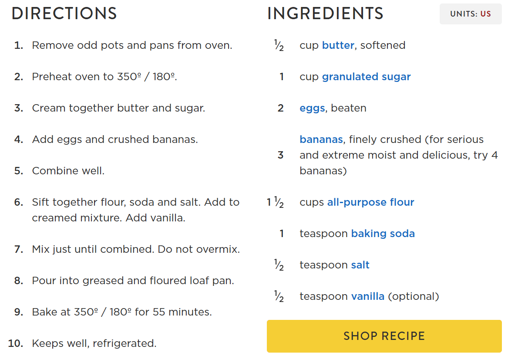Click the preheat oven step text
This screenshot has width=508, height=353.
point(104,77)
